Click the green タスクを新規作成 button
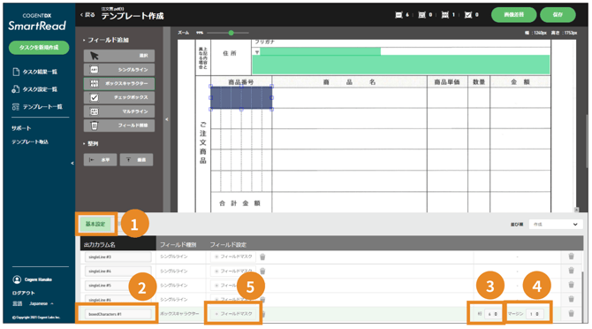Screen dimensions: 592x329 39,48
